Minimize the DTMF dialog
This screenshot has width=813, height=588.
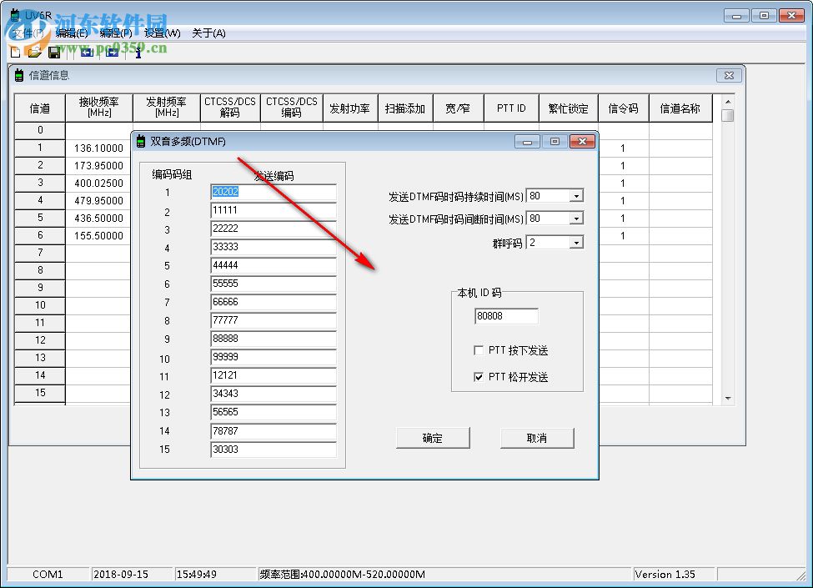(x=527, y=142)
